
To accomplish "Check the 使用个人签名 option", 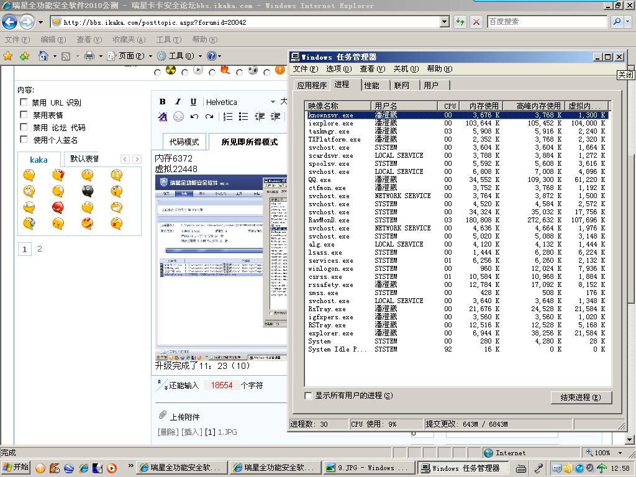I will coord(24,140).
